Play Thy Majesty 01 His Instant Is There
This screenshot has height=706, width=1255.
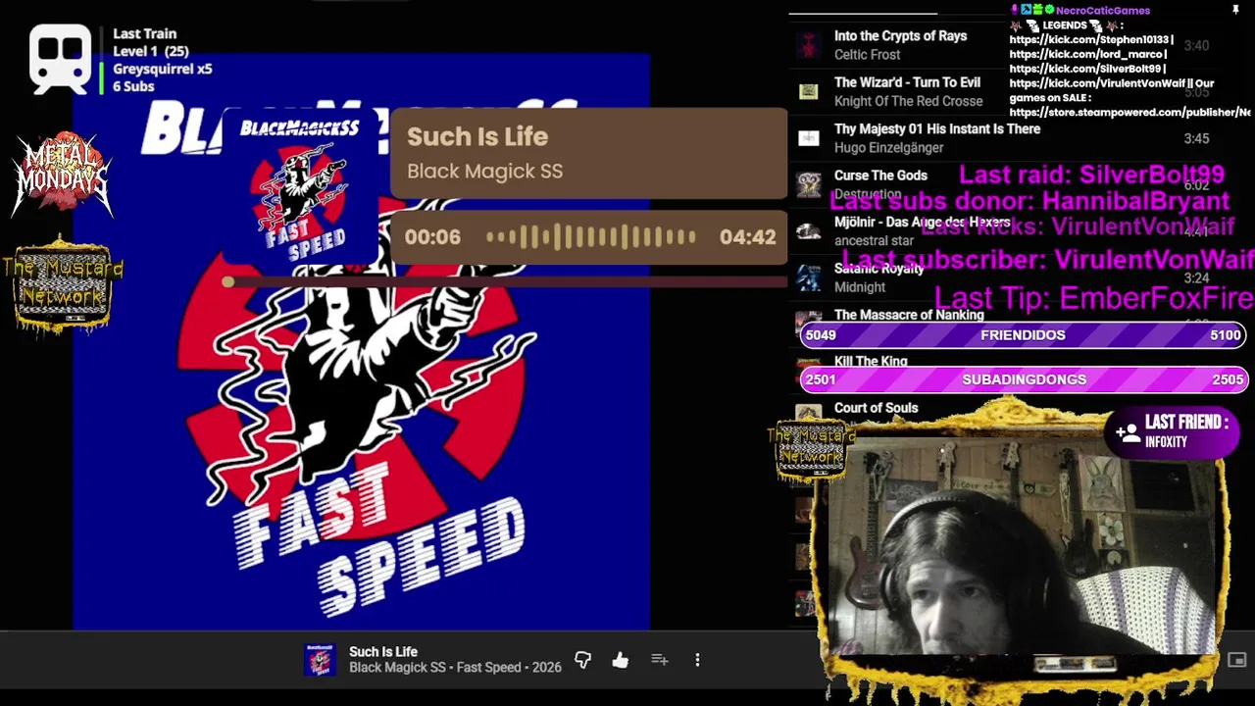click(x=937, y=128)
